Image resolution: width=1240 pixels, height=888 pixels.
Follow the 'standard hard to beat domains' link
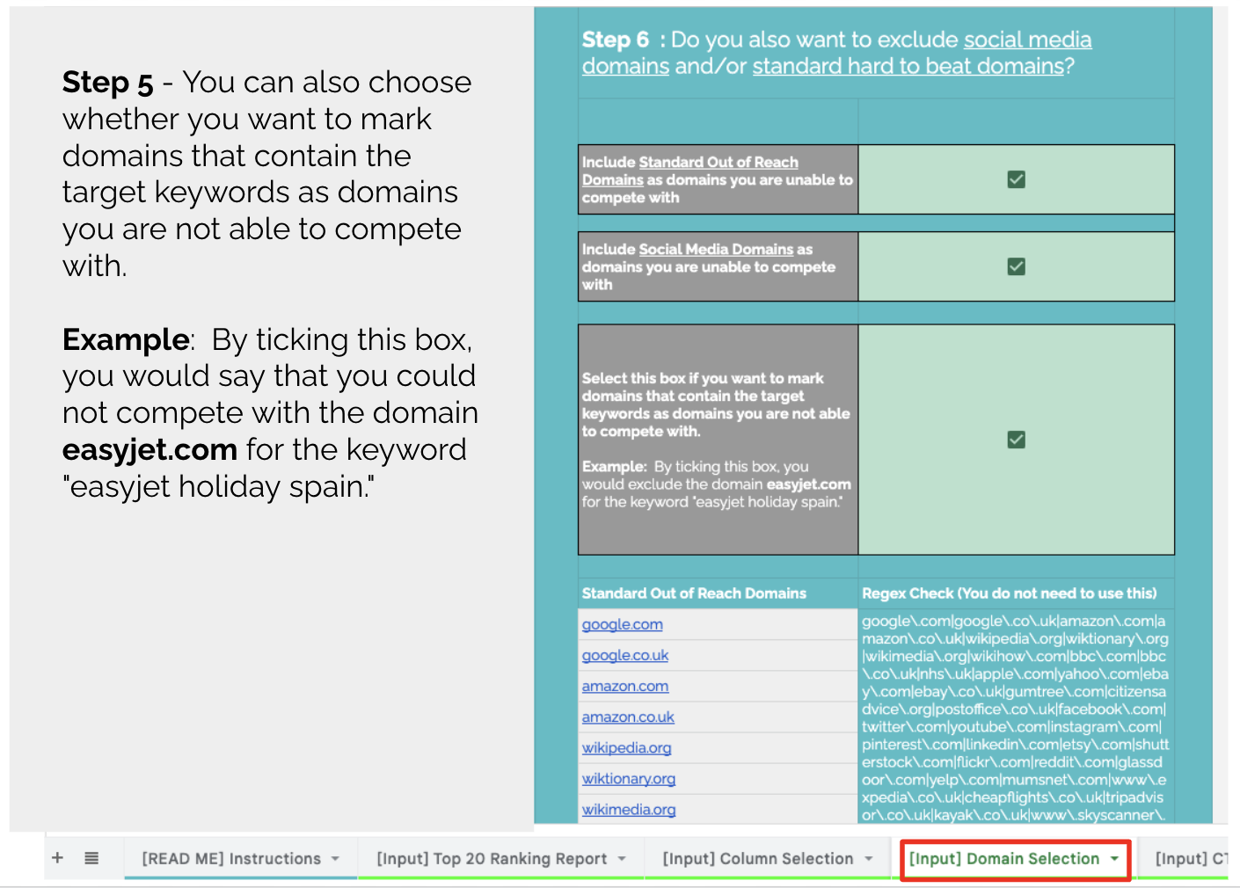point(908,67)
